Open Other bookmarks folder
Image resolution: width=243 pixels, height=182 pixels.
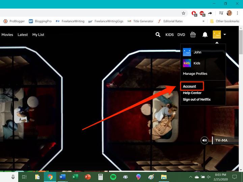click(x=225, y=21)
